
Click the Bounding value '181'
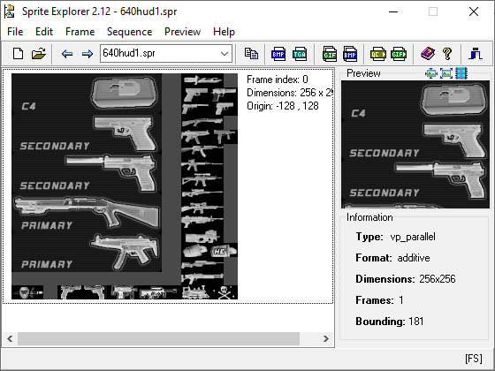click(x=416, y=322)
